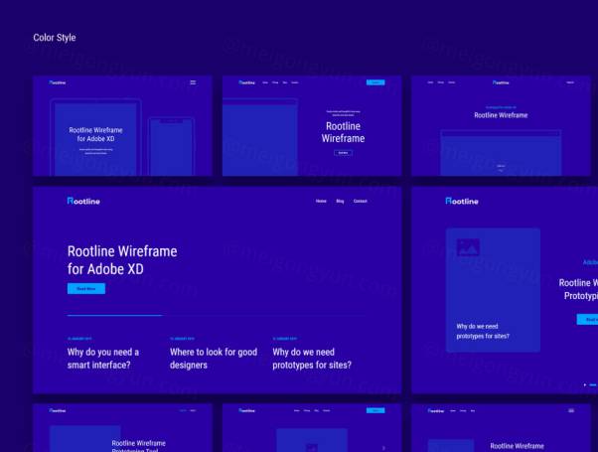The width and height of the screenshot is (598, 452).
Task: Click Rootline logo in right middle frame
Action: pyautogui.click(x=461, y=201)
